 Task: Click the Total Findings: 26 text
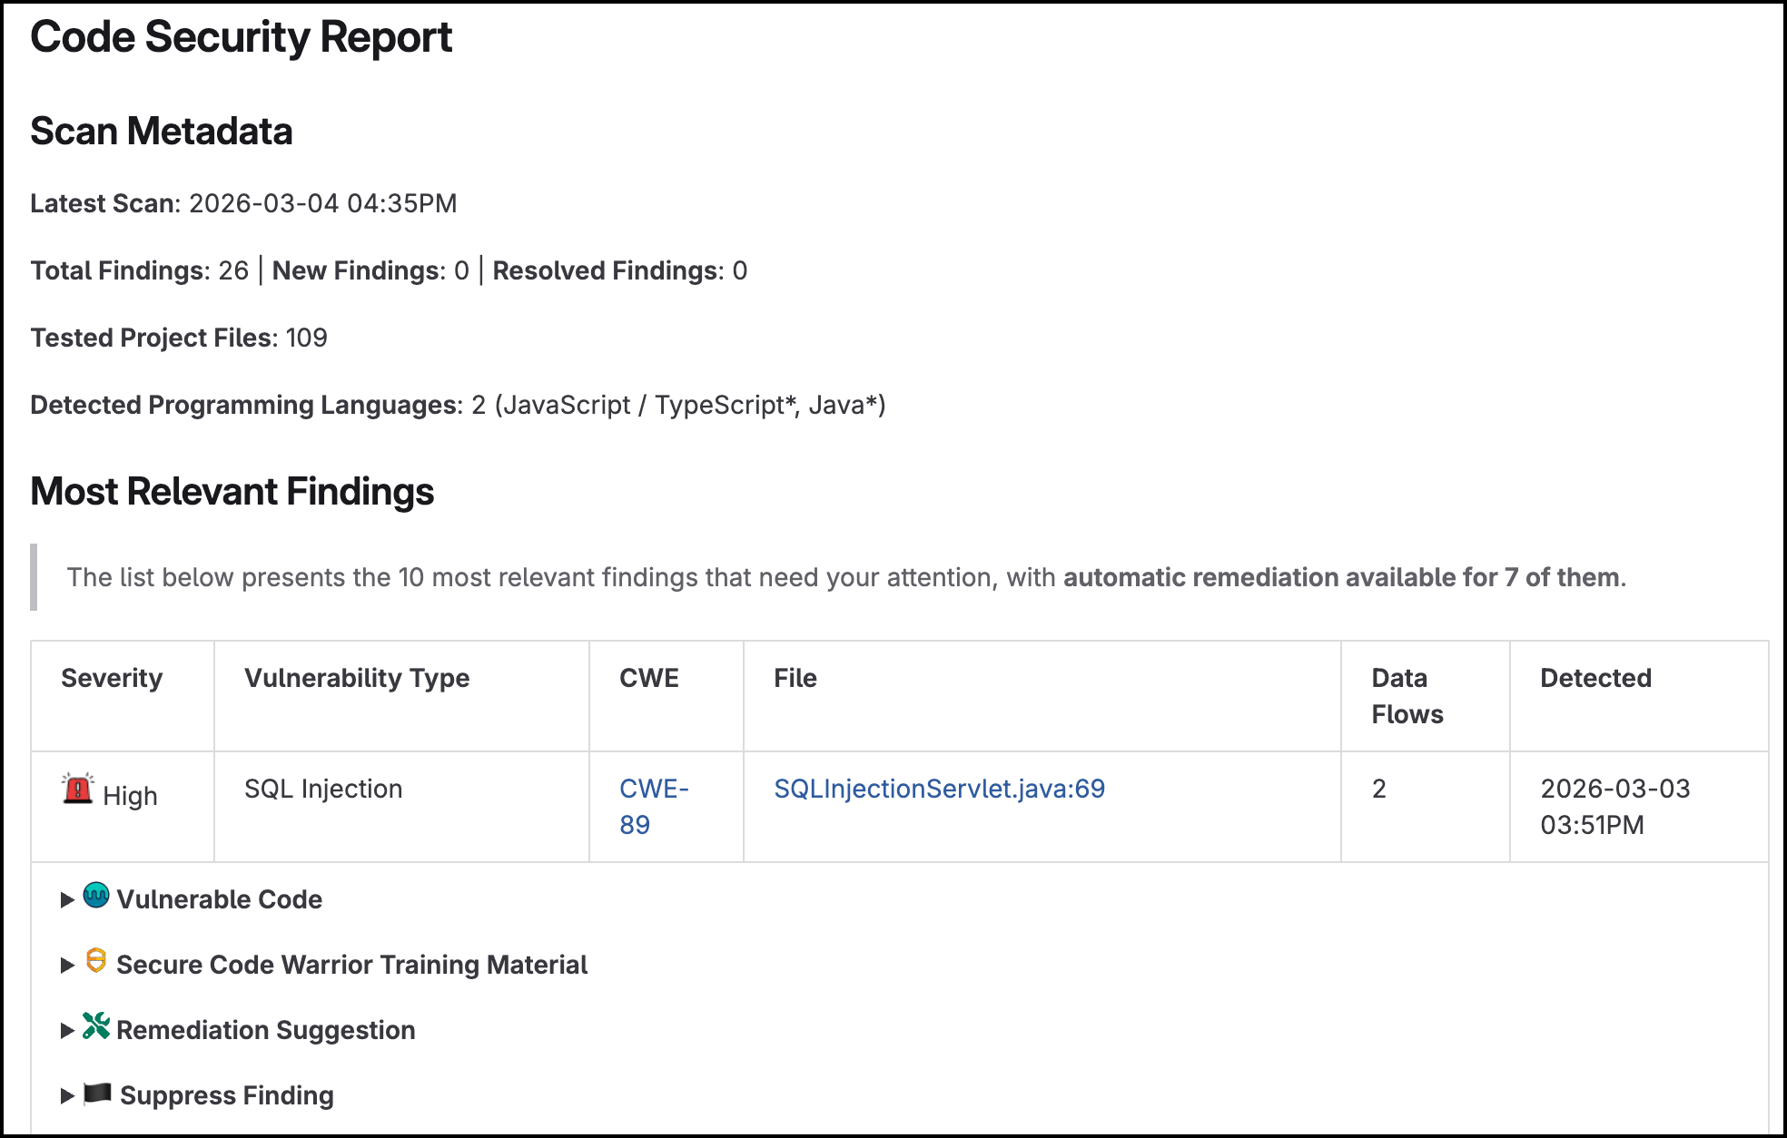140,270
